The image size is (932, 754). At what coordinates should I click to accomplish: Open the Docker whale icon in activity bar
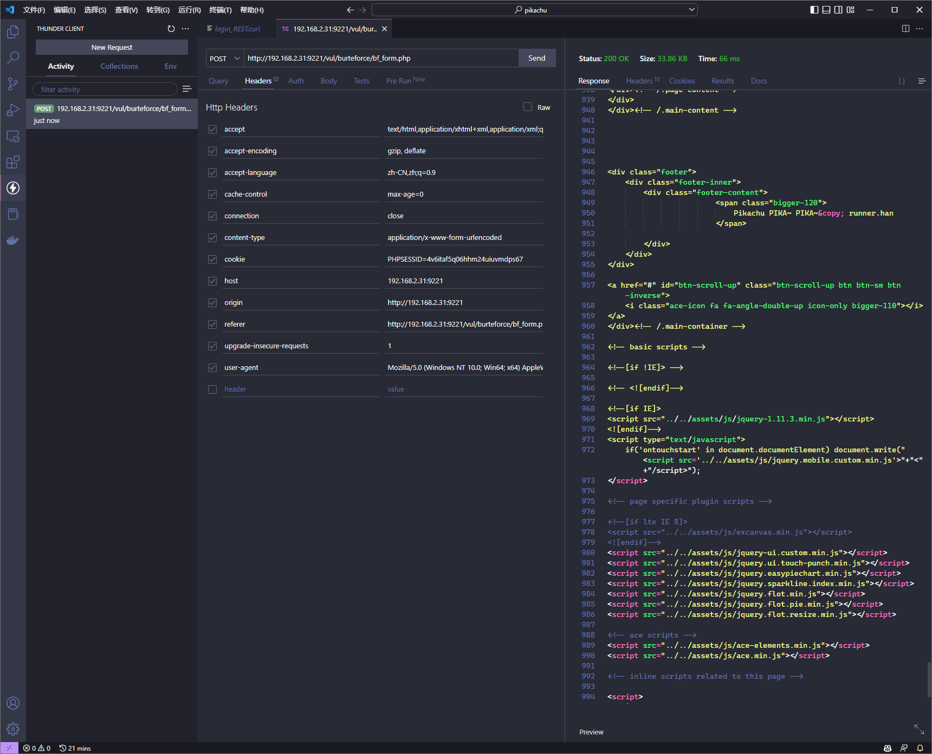pyautogui.click(x=13, y=240)
